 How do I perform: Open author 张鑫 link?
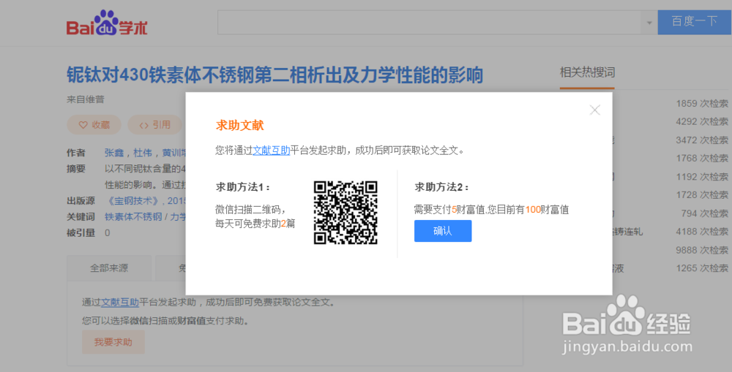click(114, 153)
